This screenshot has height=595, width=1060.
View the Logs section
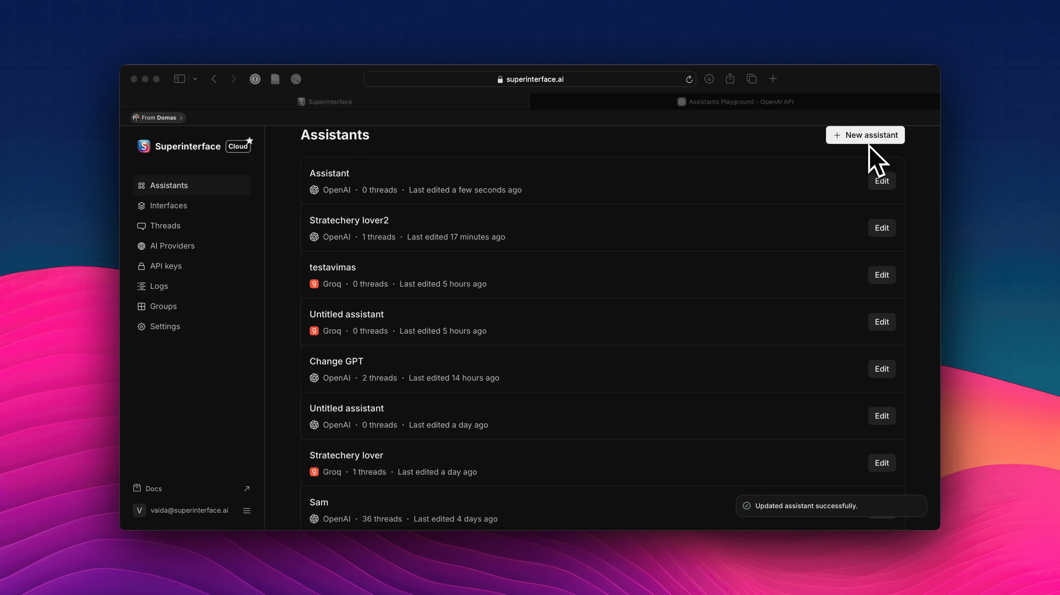click(159, 286)
